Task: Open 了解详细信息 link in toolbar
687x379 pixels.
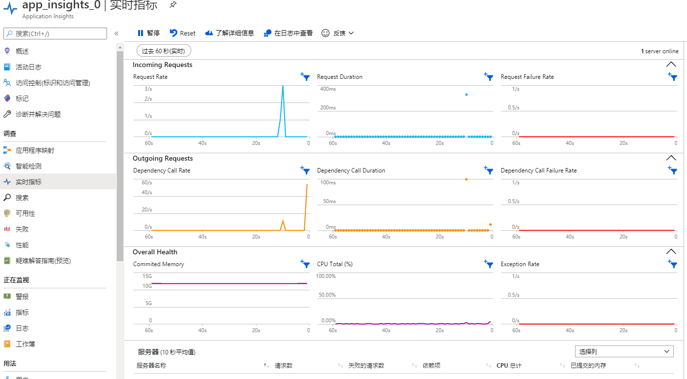Action: pyautogui.click(x=229, y=33)
